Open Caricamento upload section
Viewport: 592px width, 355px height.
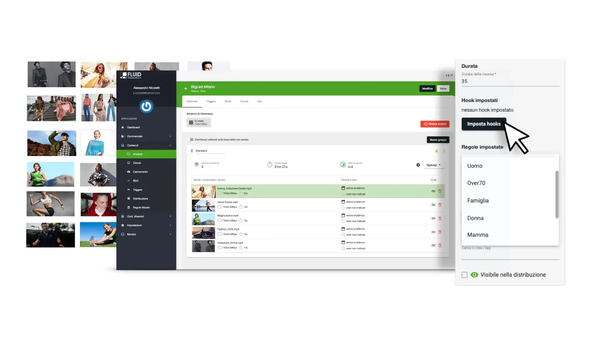(x=146, y=172)
